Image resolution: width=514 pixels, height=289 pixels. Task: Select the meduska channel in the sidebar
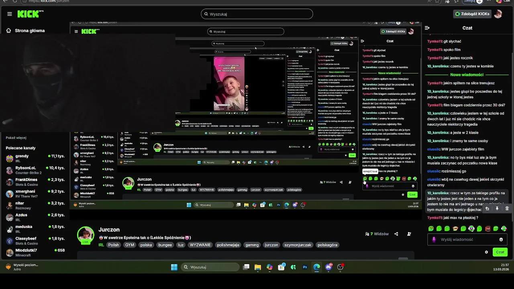[35, 229]
